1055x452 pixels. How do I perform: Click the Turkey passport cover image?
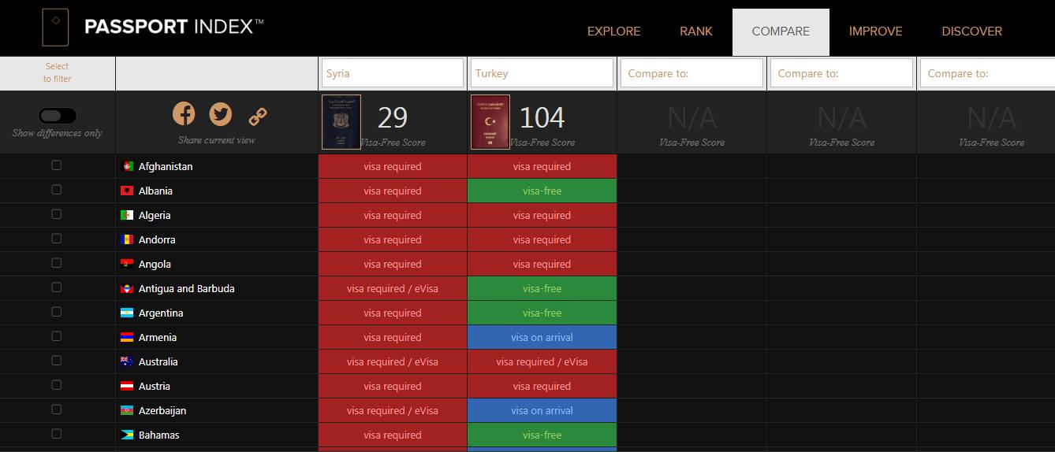(490, 122)
